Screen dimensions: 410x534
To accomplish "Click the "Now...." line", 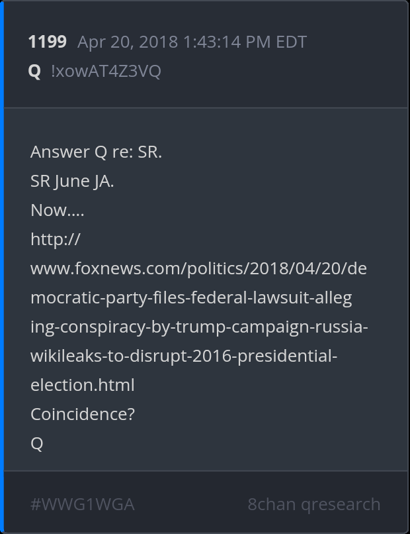I will pos(57,211).
